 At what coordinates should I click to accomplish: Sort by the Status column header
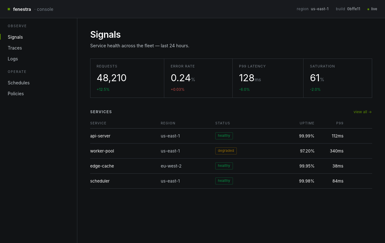[223, 123]
